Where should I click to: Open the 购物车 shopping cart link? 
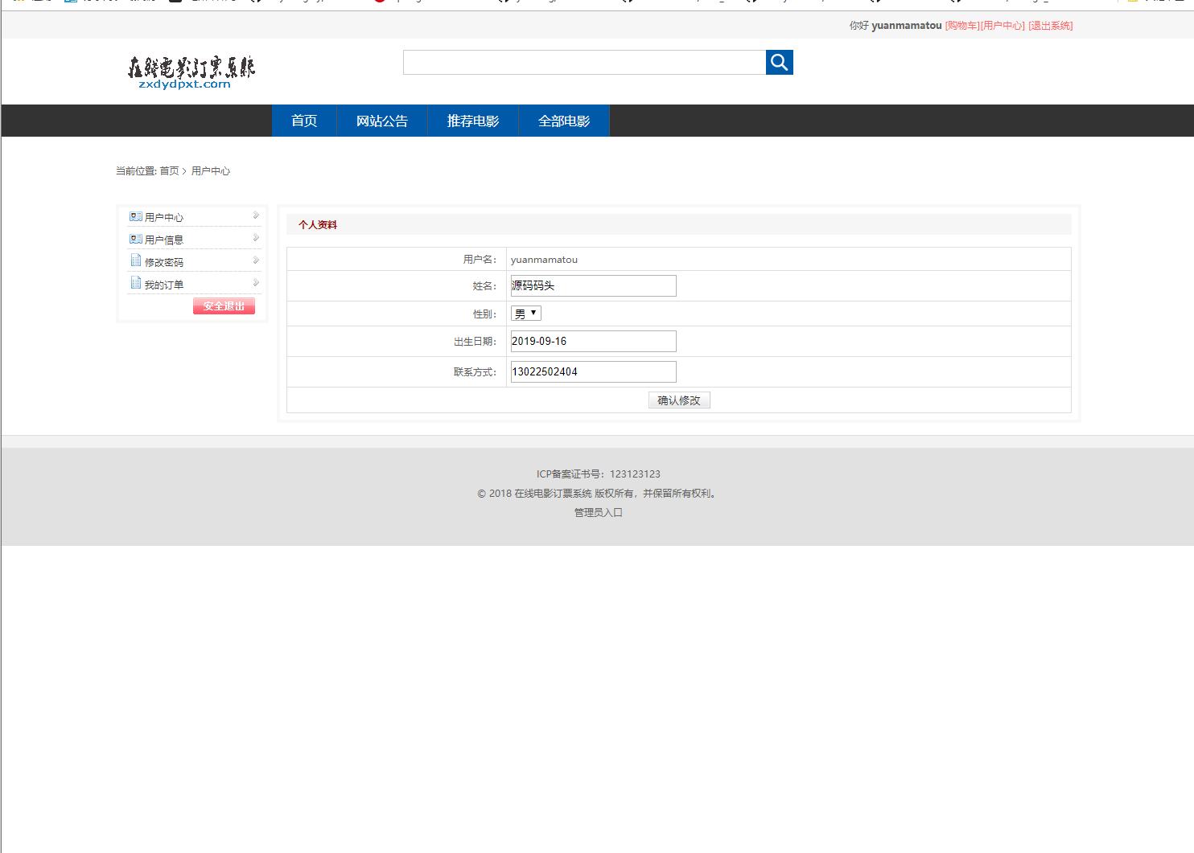point(961,25)
